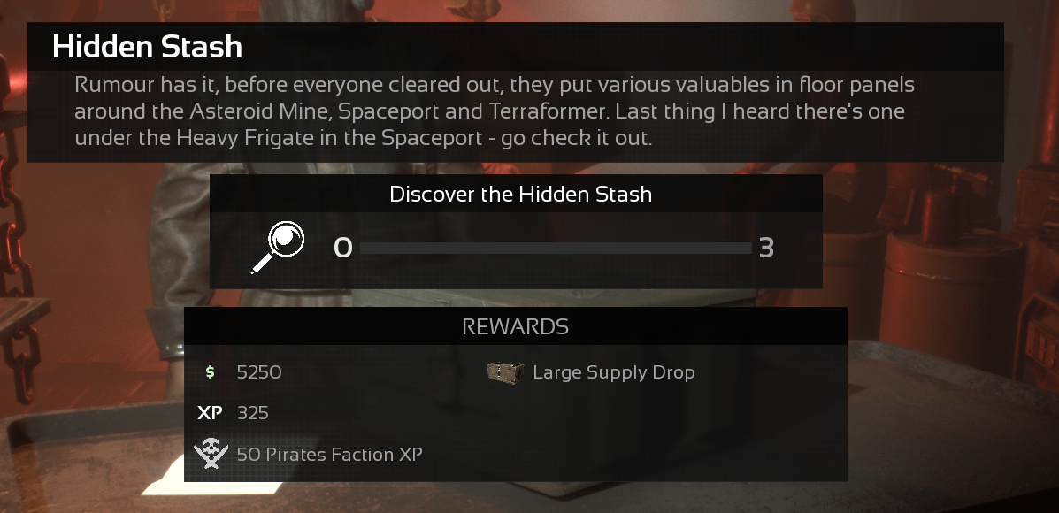1059x513 pixels.
Task: Click the 50 Pirates Faction XP text
Action: (x=330, y=455)
